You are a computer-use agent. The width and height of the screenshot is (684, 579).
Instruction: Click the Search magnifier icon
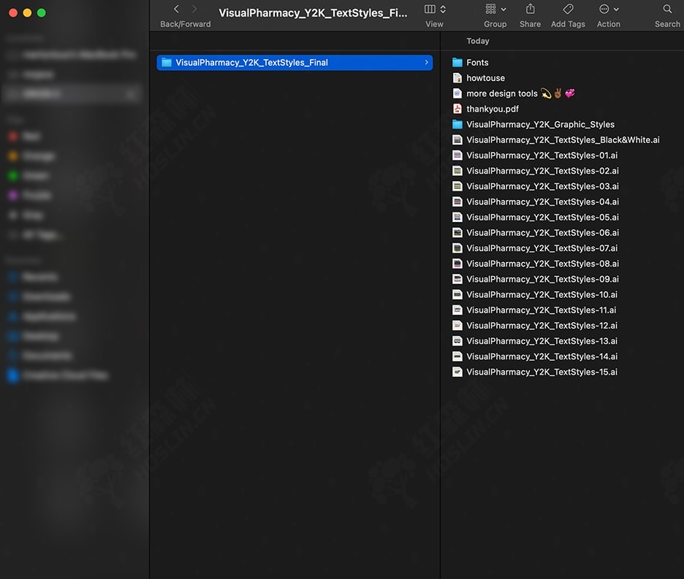[667, 9]
